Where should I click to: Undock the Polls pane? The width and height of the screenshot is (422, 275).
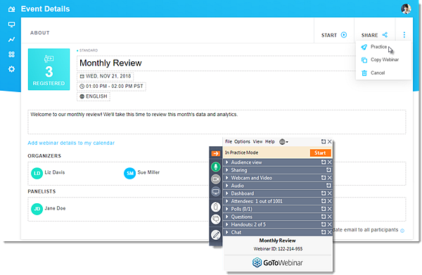(x=324, y=209)
